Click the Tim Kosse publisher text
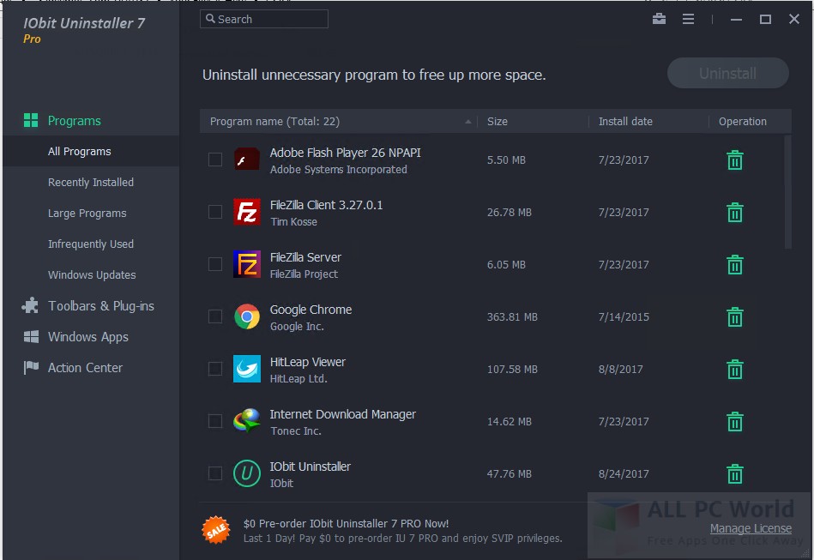 pyautogui.click(x=293, y=222)
